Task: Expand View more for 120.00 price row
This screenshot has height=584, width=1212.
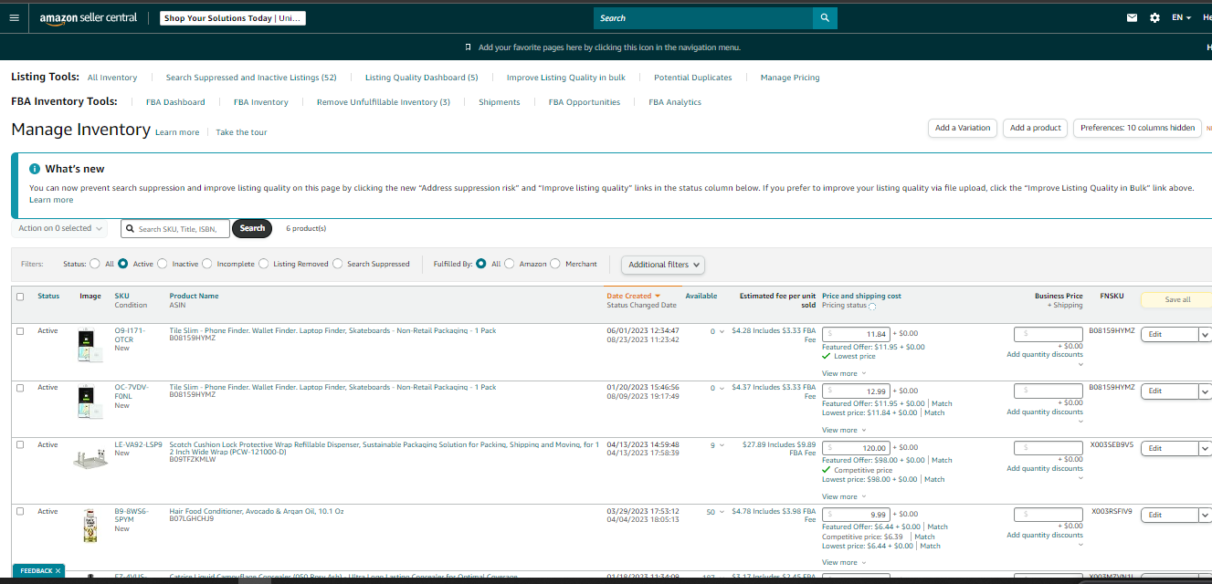Action: [x=843, y=496]
